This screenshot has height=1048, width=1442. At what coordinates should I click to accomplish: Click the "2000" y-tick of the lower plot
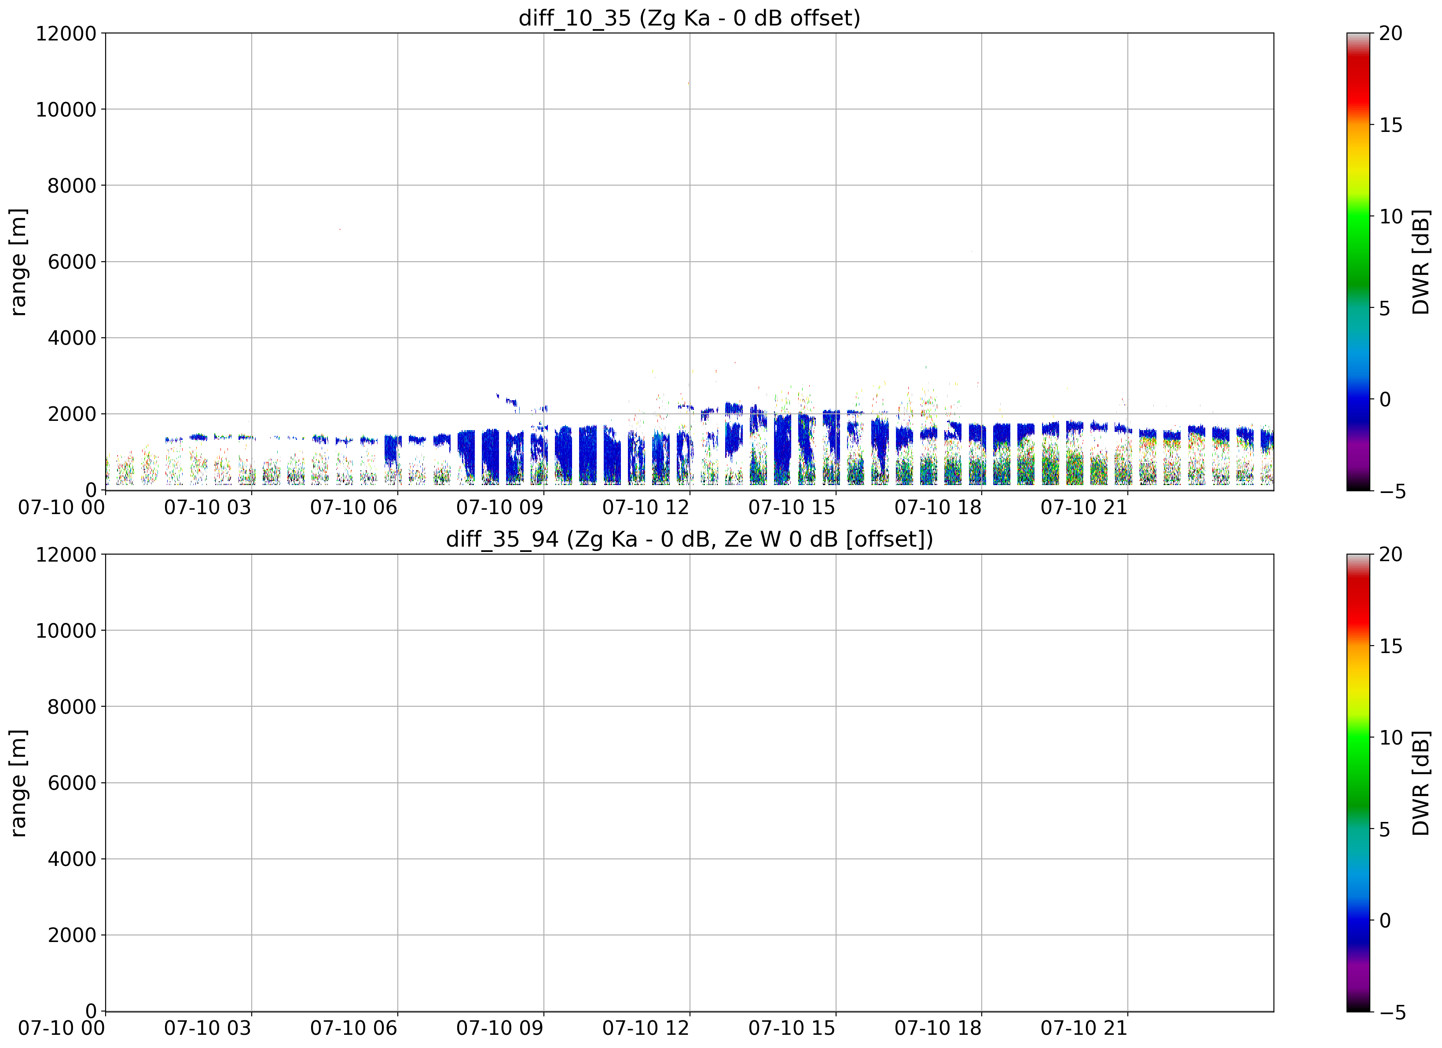(x=72, y=935)
